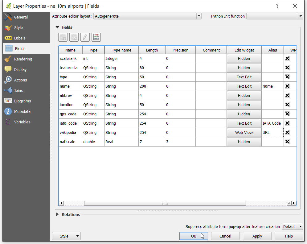This screenshot has height=244, width=307.
Task: Expand the Relations section
Action: pos(57,214)
